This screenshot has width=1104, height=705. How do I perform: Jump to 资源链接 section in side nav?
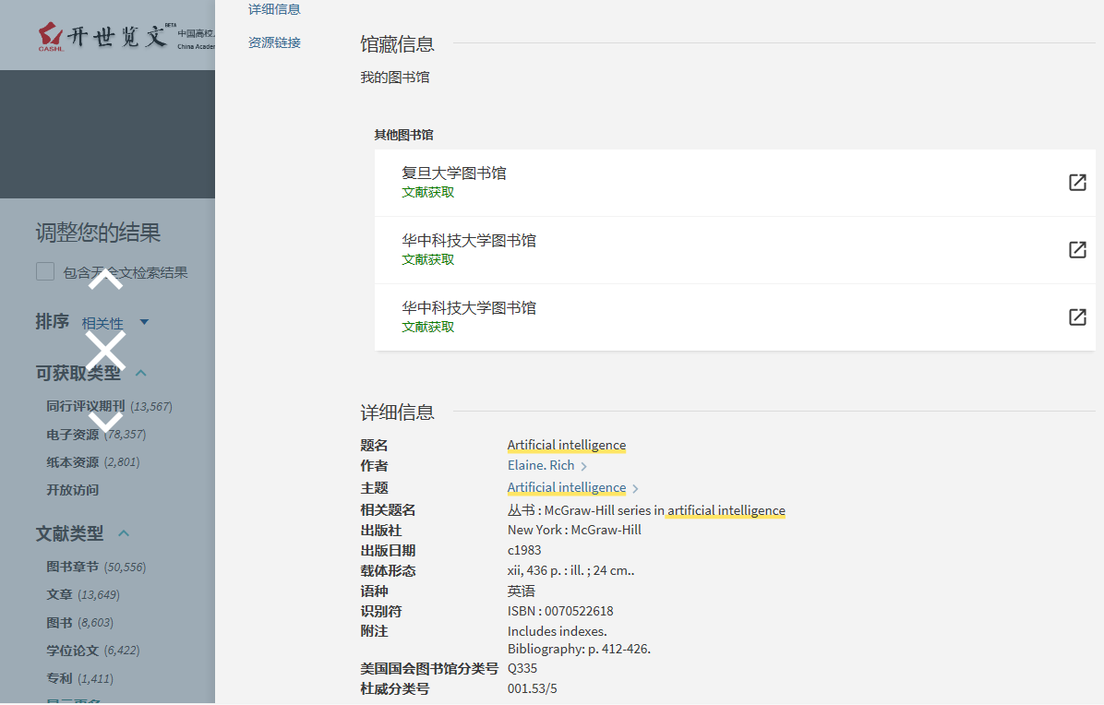[x=274, y=42]
